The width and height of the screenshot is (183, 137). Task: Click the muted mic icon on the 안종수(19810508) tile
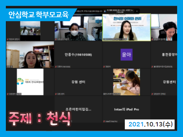pyautogui.click(x=56, y=66)
